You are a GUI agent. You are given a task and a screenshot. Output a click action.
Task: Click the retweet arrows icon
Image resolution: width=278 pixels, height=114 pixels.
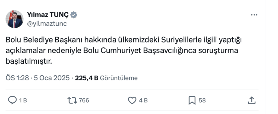click(72, 100)
